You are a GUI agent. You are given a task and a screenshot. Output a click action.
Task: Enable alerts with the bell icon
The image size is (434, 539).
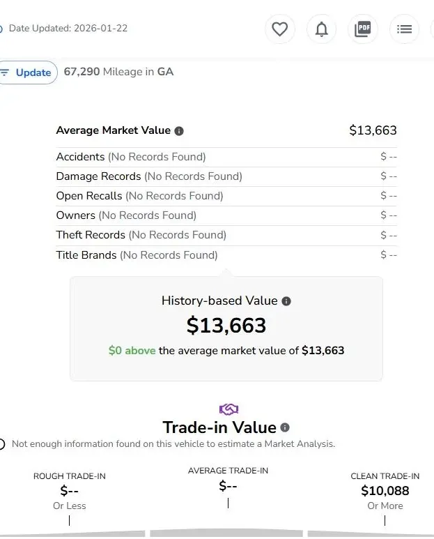coord(321,29)
